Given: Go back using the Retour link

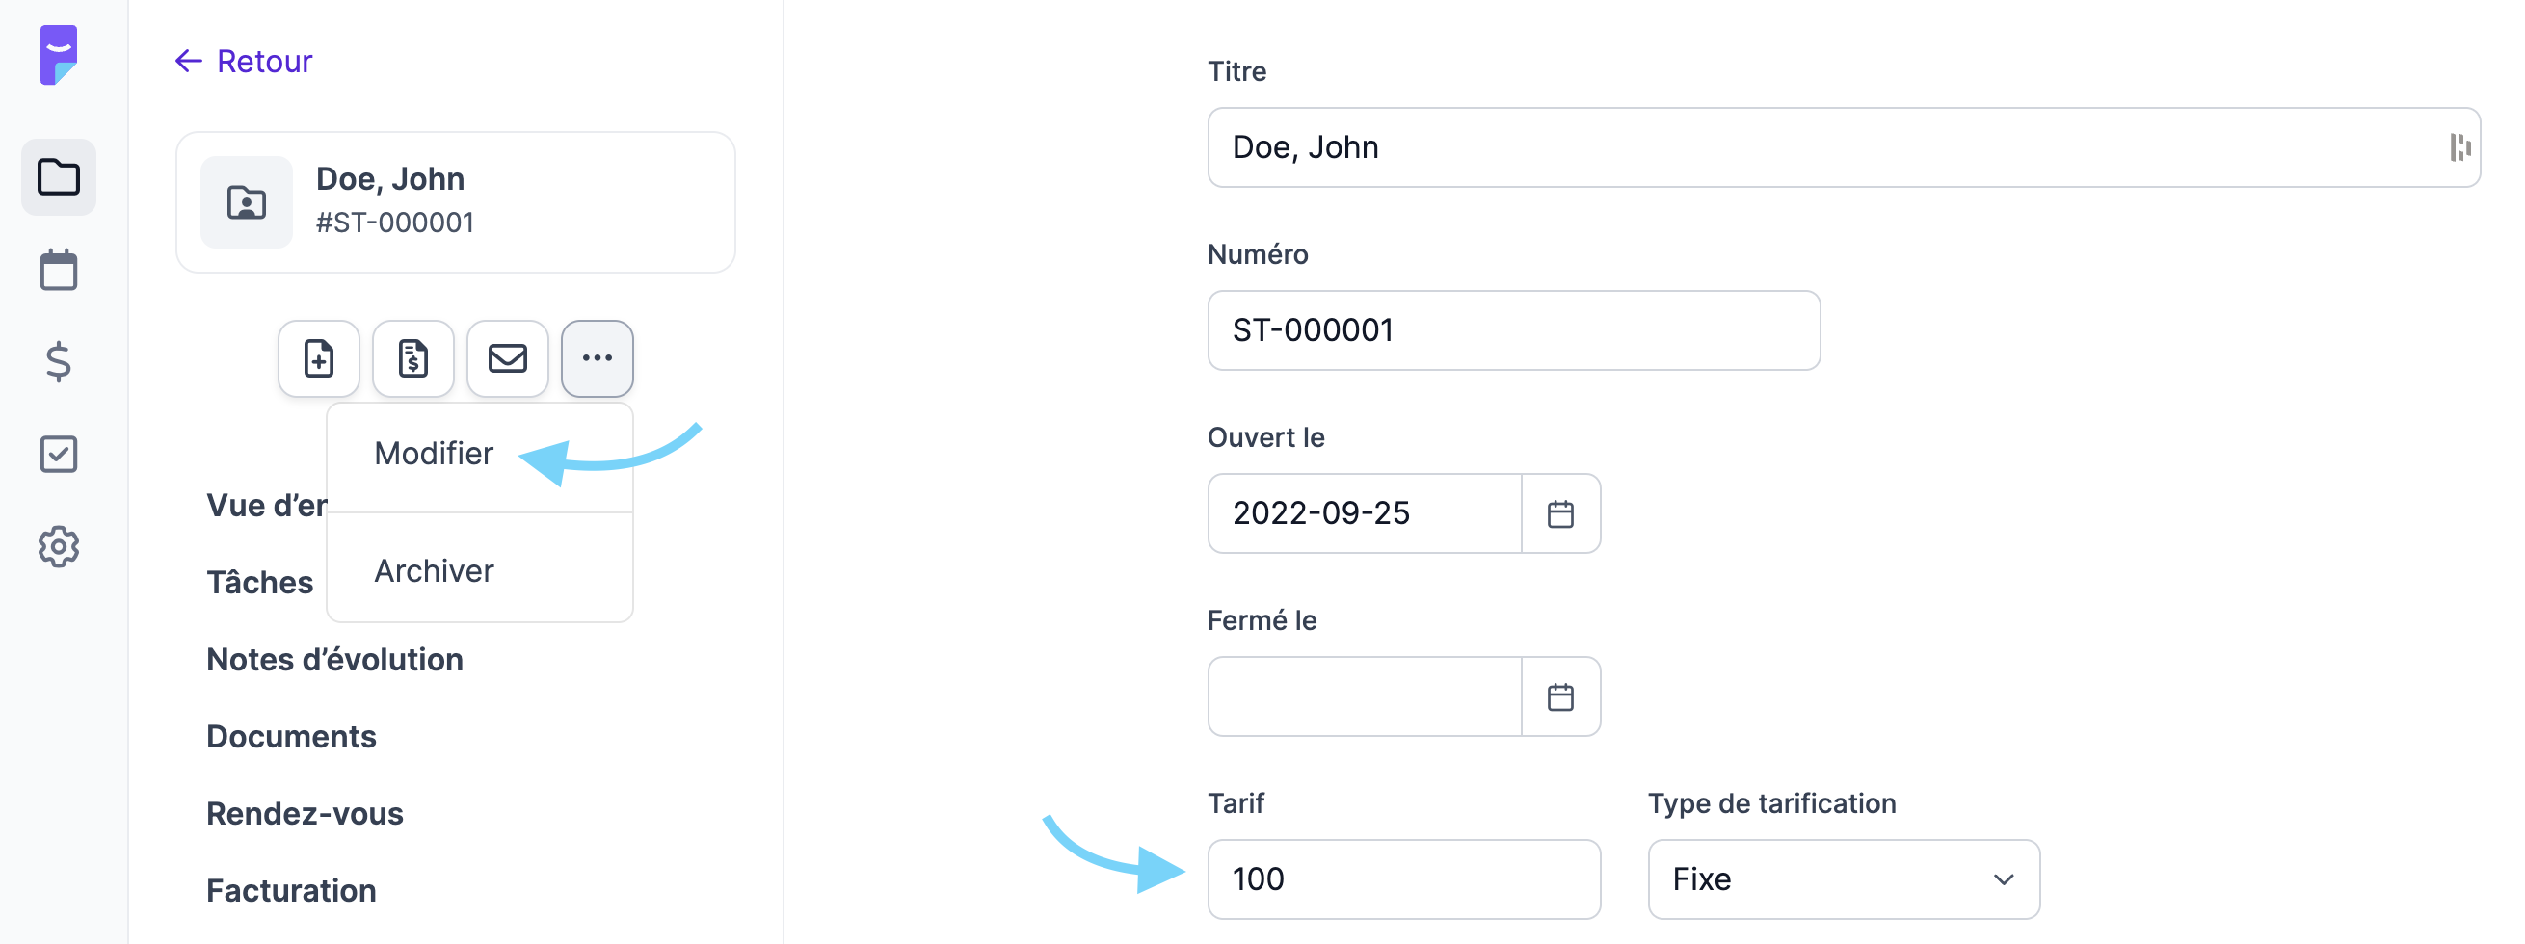Looking at the screenshot, I should click(243, 61).
